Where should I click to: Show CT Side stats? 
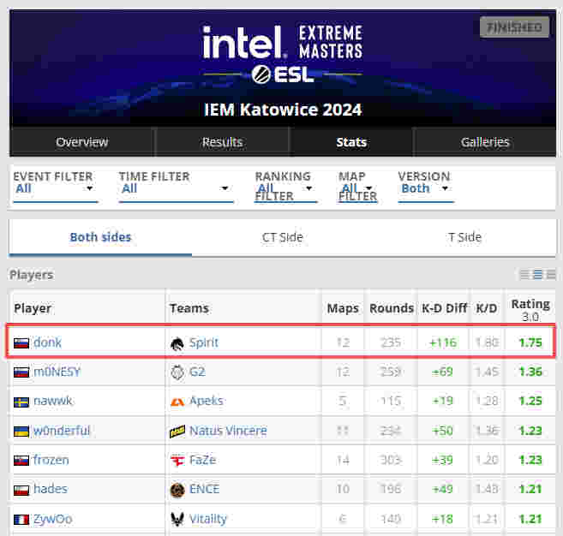pos(282,237)
